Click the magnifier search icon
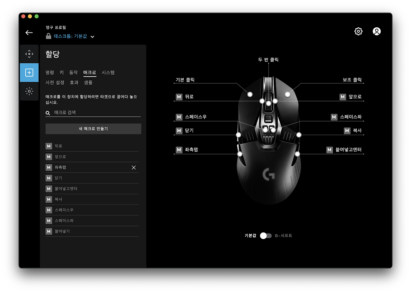Viewport: 411px width, 293px height. click(x=48, y=113)
